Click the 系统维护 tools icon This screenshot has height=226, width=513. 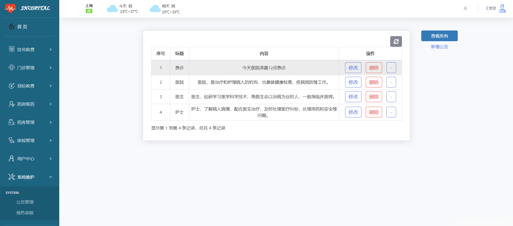(x=12, y=177)
